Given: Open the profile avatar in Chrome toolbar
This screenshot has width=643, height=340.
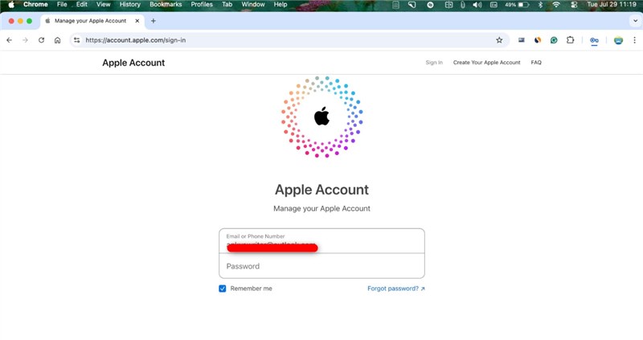Looking at the screenshot, I should point(618,40).
